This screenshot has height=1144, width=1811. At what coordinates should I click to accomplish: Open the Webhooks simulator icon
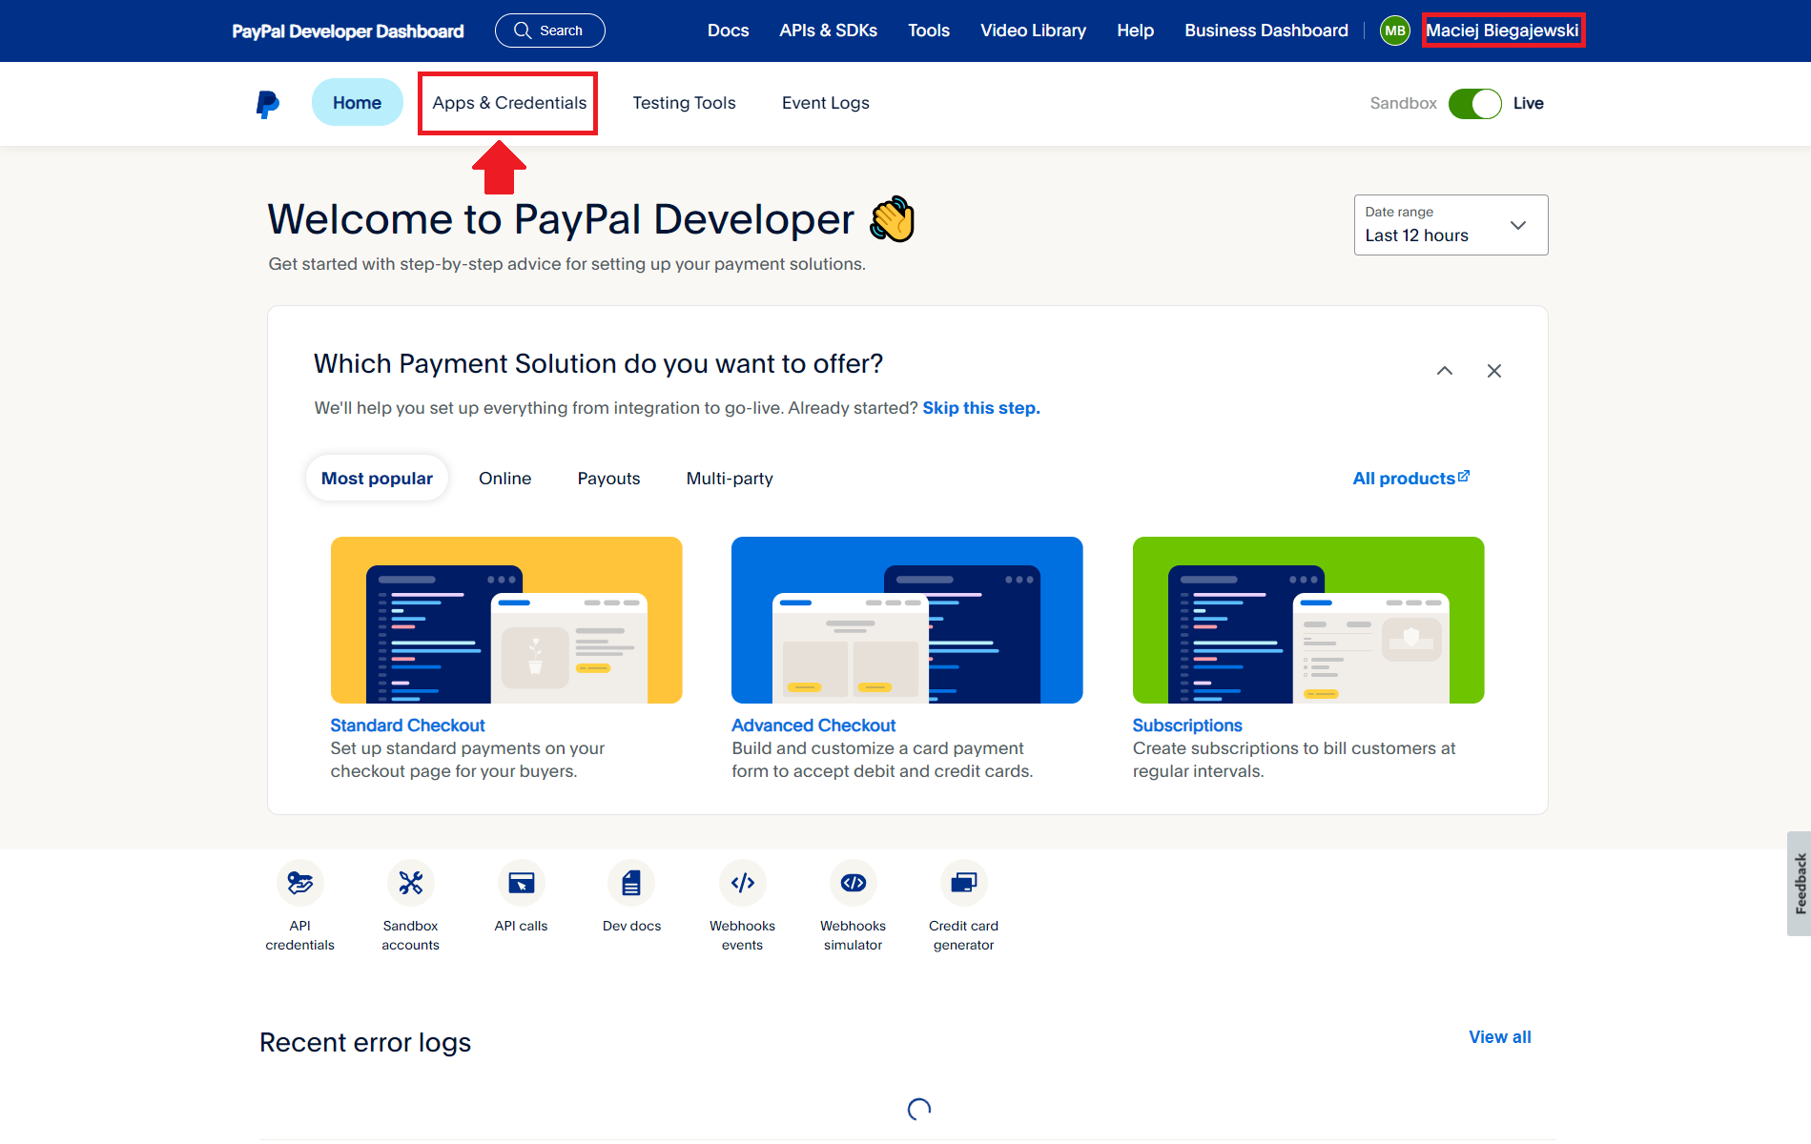pos(853,884)
